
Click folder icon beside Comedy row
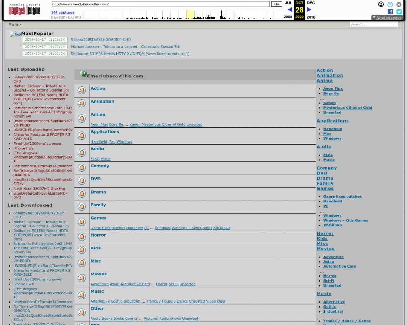pos(82,168)
